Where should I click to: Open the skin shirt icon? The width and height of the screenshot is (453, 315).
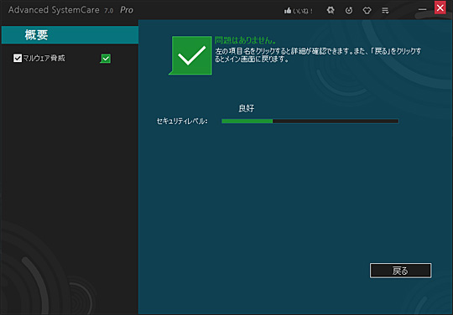[x=367, y=11]
